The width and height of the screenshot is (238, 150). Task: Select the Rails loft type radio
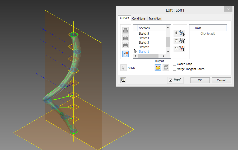click(x=176, y=33)
